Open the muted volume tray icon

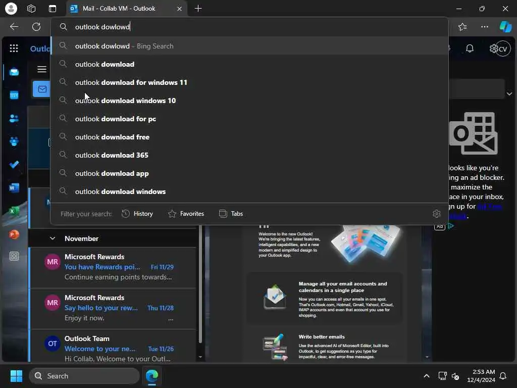click(455, 376)
